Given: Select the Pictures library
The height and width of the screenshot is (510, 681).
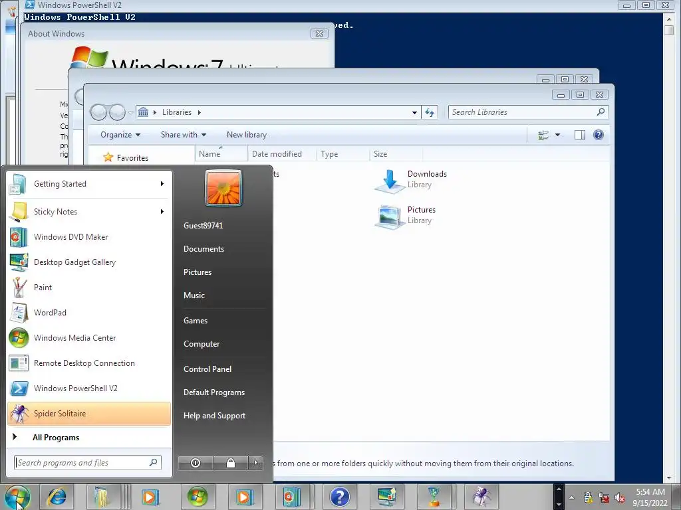Looking at the screenshot, I should [406, 216].
